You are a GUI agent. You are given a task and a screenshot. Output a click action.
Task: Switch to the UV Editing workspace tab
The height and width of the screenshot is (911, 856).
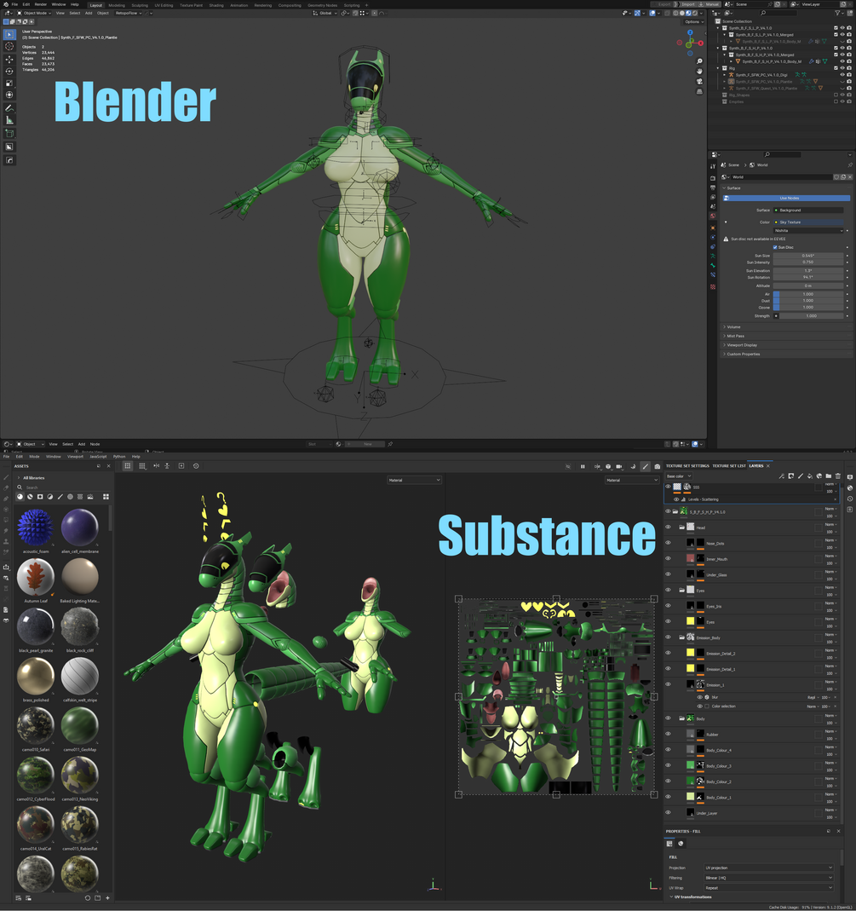164,5
